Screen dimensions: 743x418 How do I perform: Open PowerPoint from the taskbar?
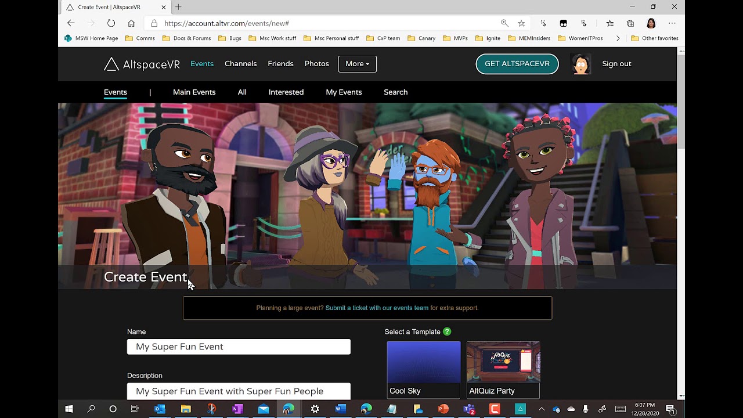(443, 409)
